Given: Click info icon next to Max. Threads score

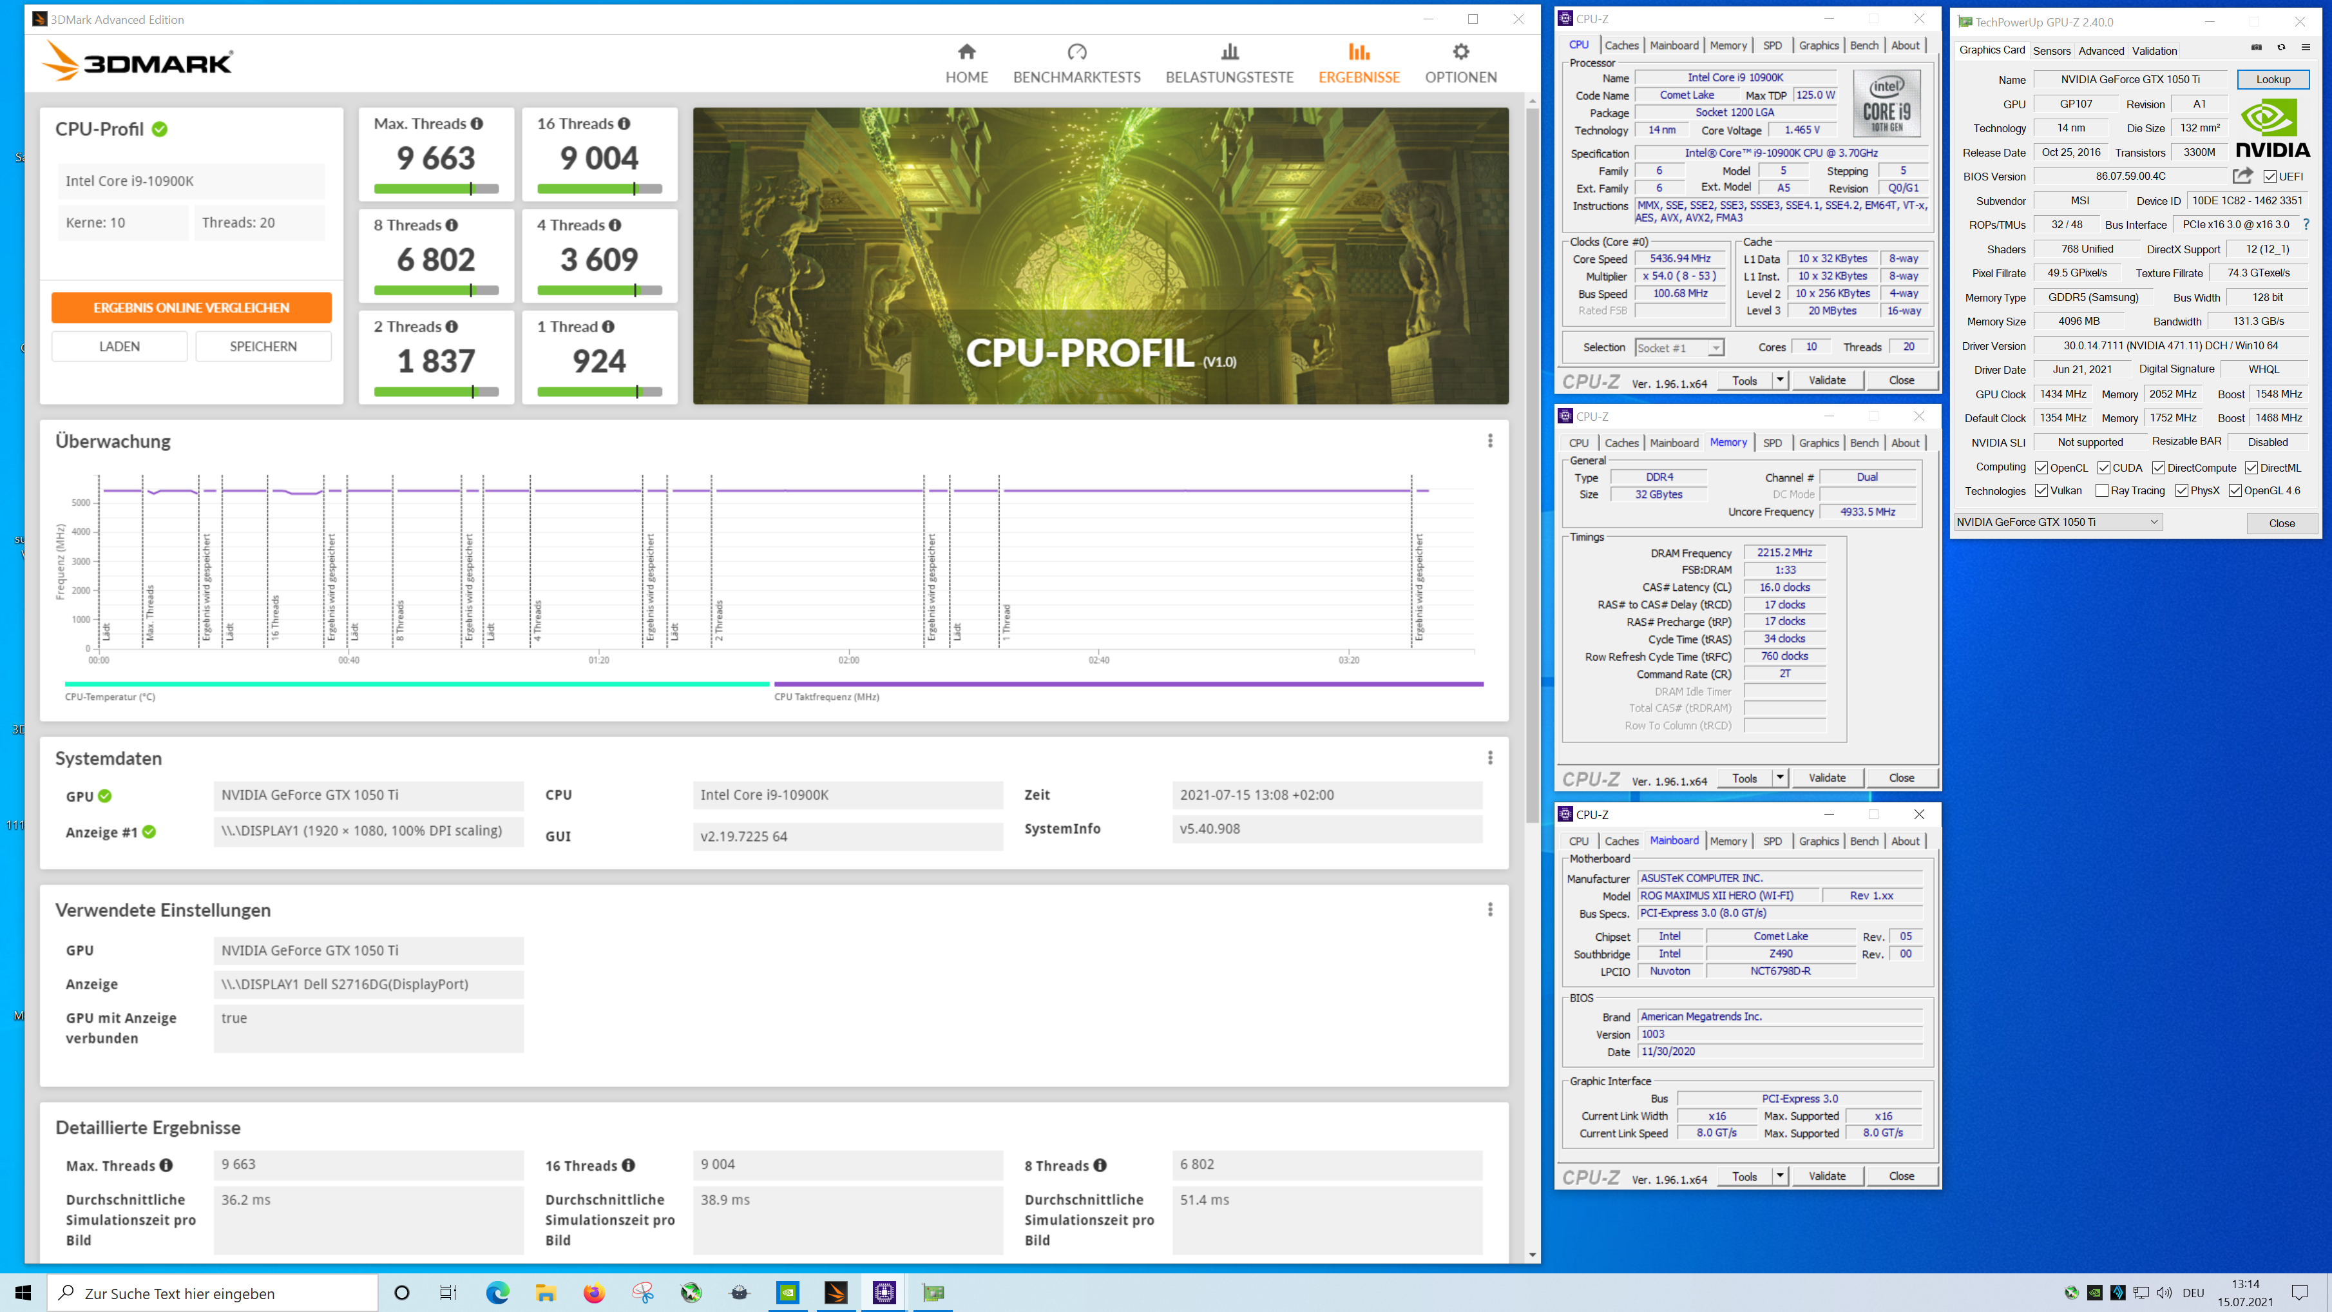Looking at the screenshot, I should pyautogui.click(x=477, y=124).
